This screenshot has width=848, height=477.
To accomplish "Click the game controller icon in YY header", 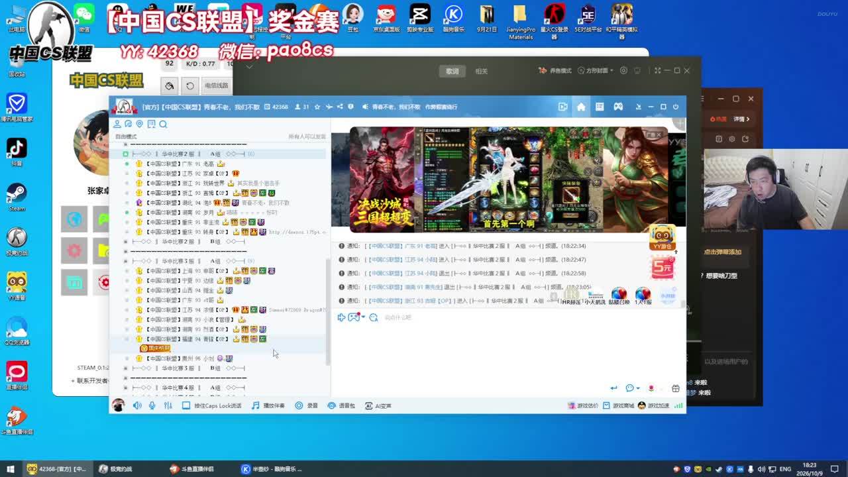I will (x=618, y=107).
